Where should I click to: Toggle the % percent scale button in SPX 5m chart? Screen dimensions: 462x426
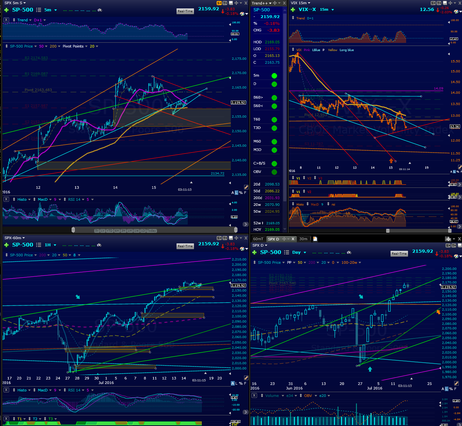click(241, 193)
